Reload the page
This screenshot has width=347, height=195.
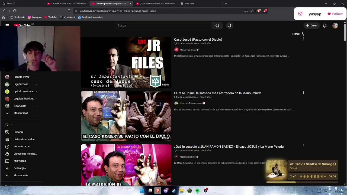coord(15,11)
